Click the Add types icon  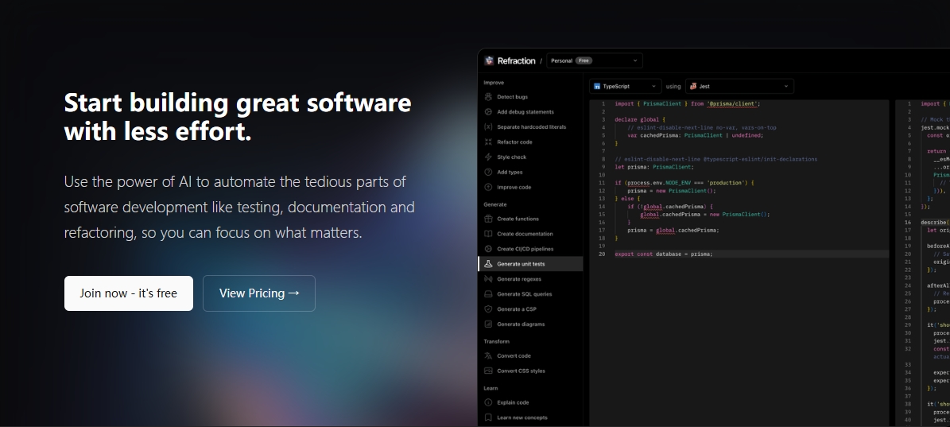(488, 172)
